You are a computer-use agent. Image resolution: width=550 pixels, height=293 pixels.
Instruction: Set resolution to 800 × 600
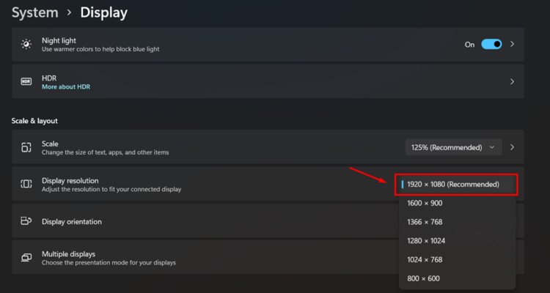[423, 278]
